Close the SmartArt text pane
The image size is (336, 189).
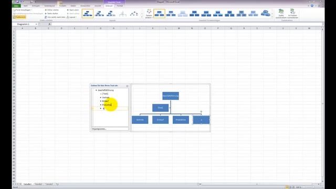[127, 86]
